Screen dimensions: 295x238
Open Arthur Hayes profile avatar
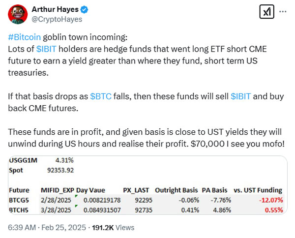(x=17, y=15)
